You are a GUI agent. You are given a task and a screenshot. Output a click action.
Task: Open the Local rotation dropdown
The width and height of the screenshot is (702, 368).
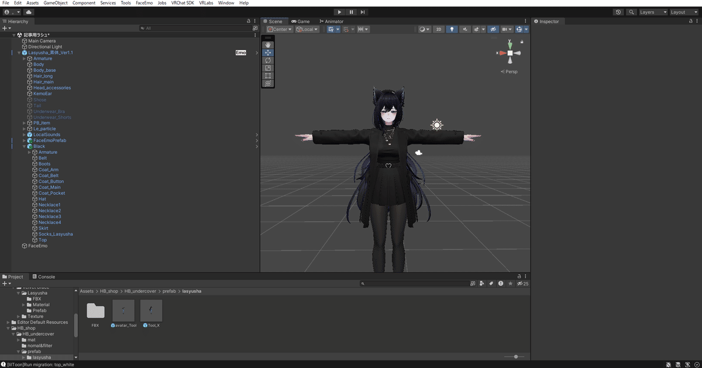click(x=307, y=29)
